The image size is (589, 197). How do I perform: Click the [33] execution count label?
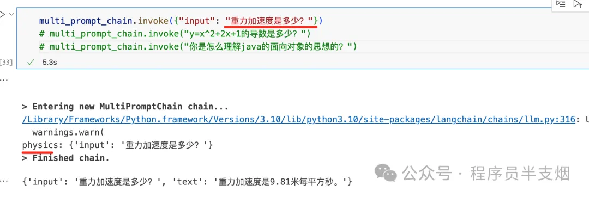[x=7, y=62]
